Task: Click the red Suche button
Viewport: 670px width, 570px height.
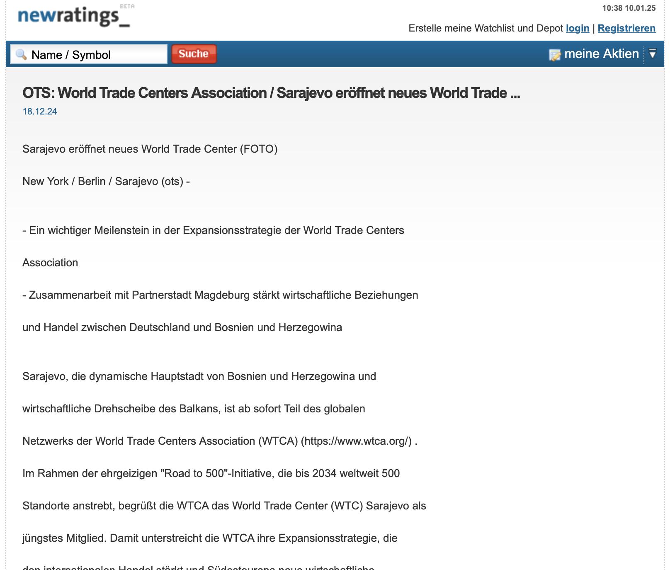Action: 194,54
